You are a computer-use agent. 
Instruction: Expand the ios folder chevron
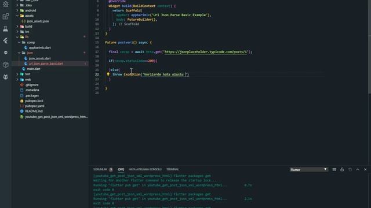click(17, 32)
